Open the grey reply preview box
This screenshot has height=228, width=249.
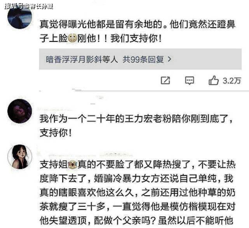pyautogui.click(x=140, y=59)
